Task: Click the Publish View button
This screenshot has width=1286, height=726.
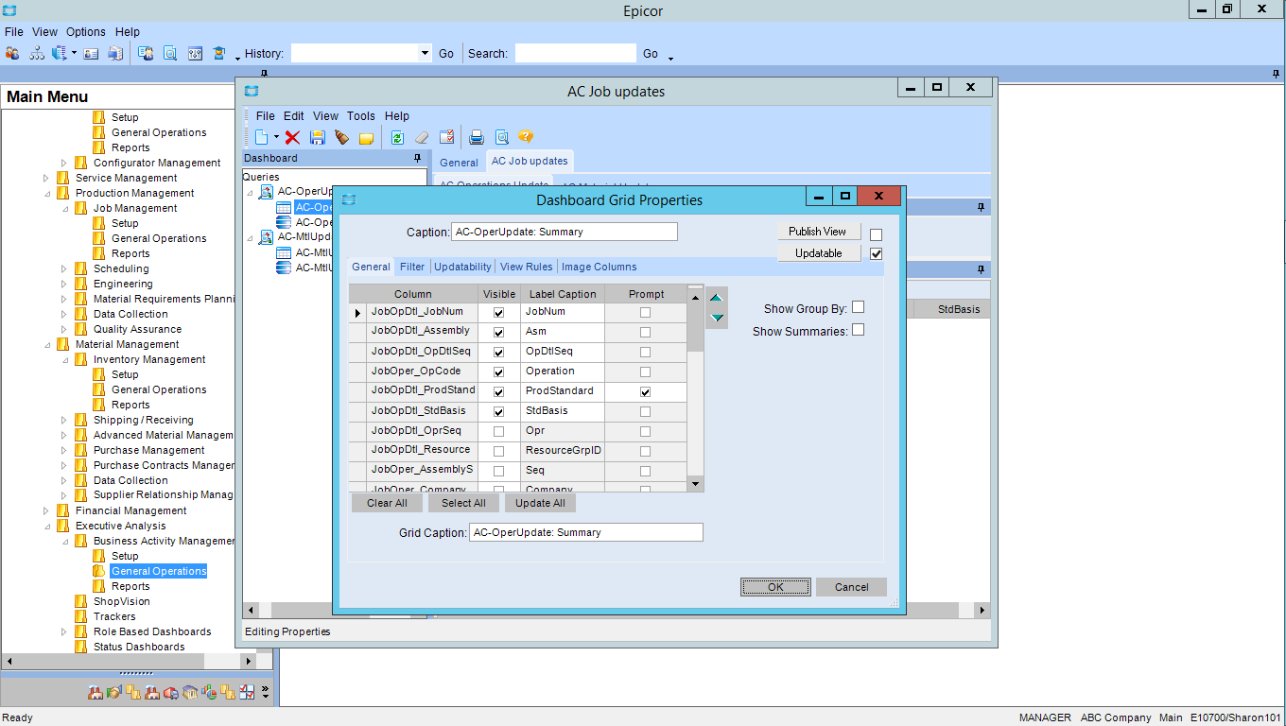Action: coord(818,231)
